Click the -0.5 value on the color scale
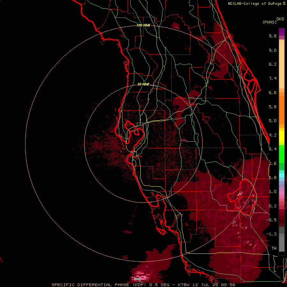This screenshot has width=287, height=287. tap(271, 220)
